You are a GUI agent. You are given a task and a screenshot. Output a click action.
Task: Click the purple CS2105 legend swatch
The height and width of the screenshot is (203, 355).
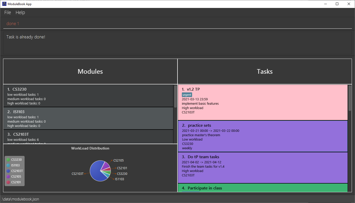pyautogui.click(x=8, y=177)
